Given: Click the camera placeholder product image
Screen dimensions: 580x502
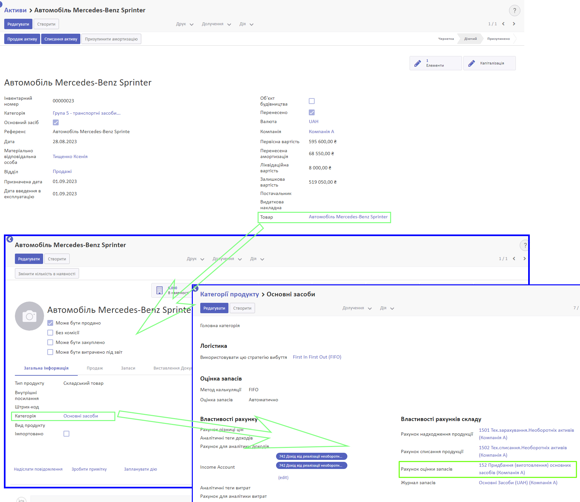Looking at the screenshot, I should pos(29,316).
